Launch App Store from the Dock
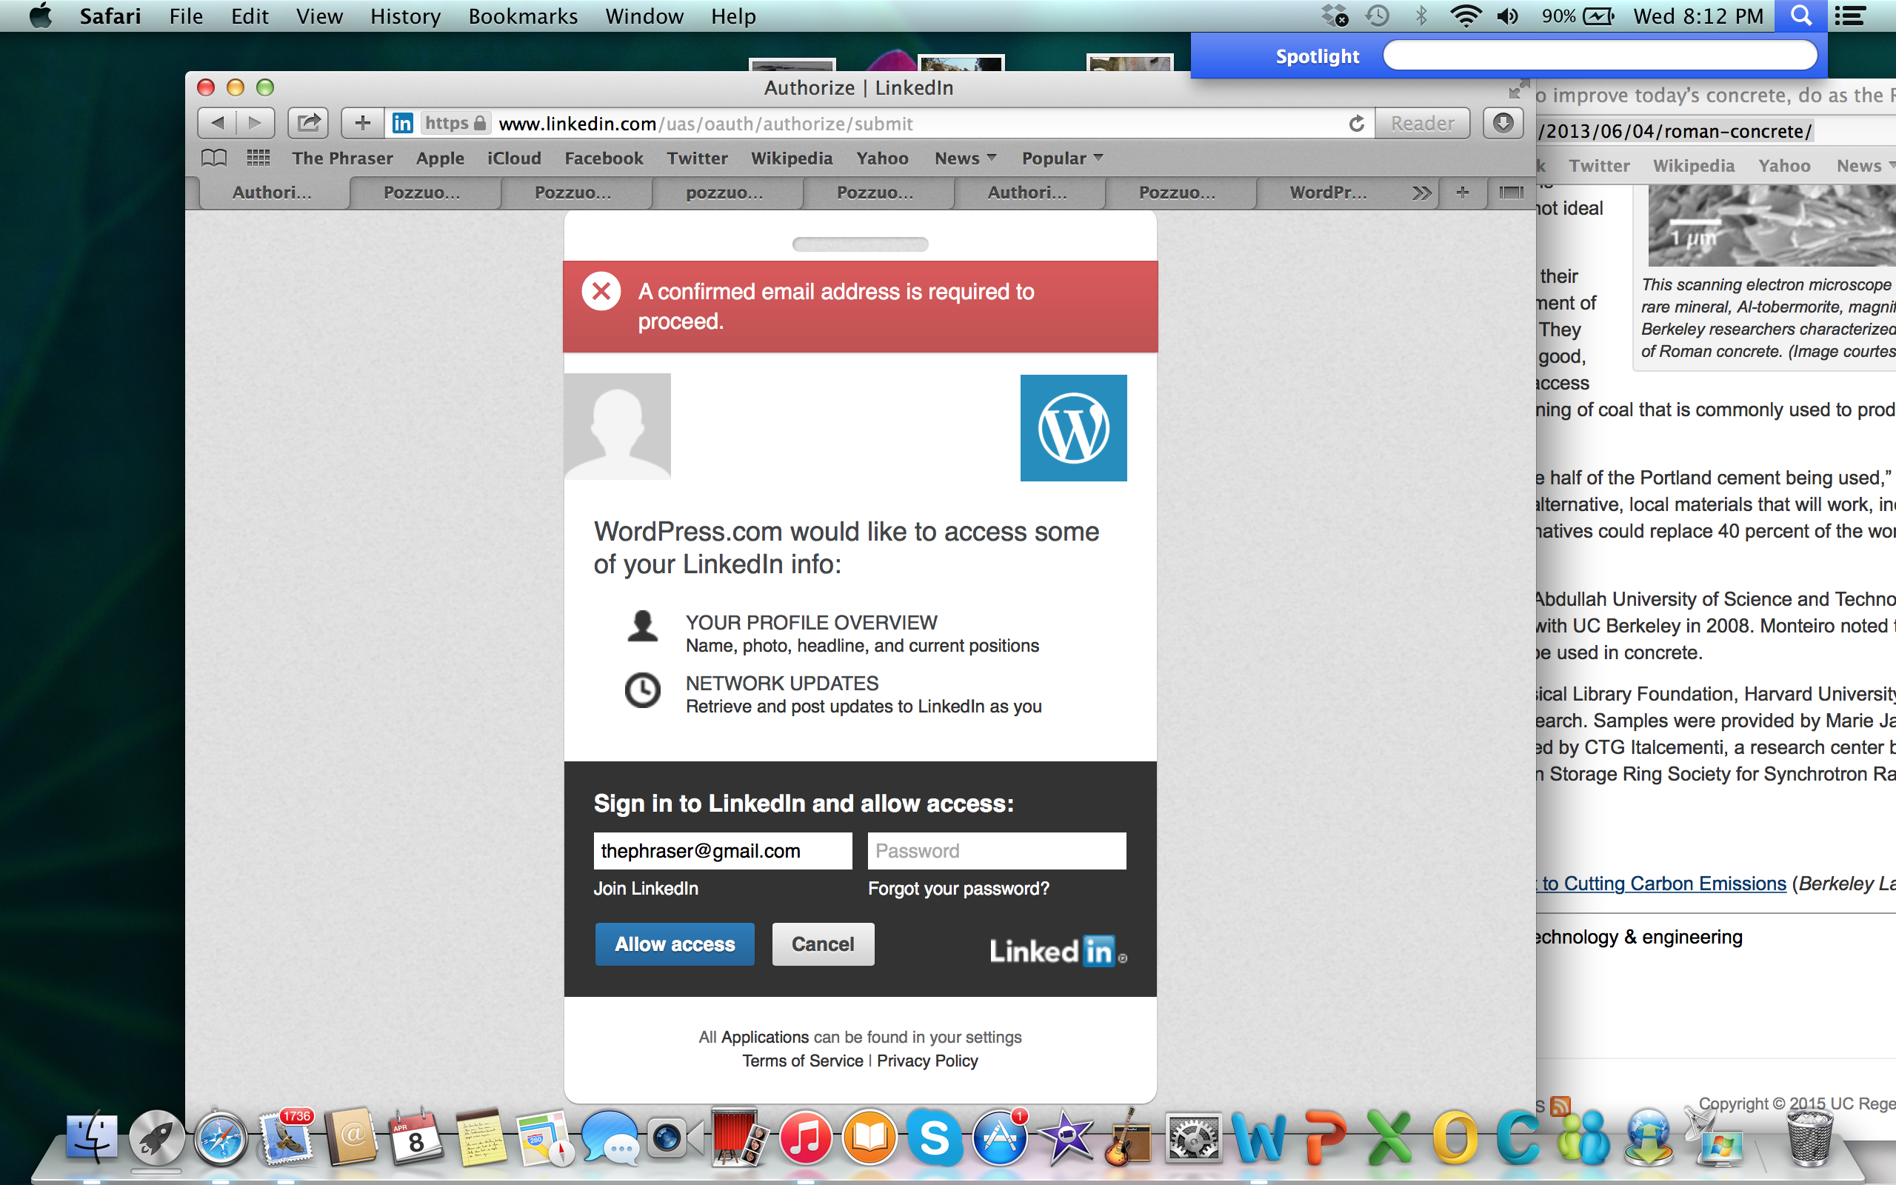The image size is (1896, 1185). tap(1000, 1138)
